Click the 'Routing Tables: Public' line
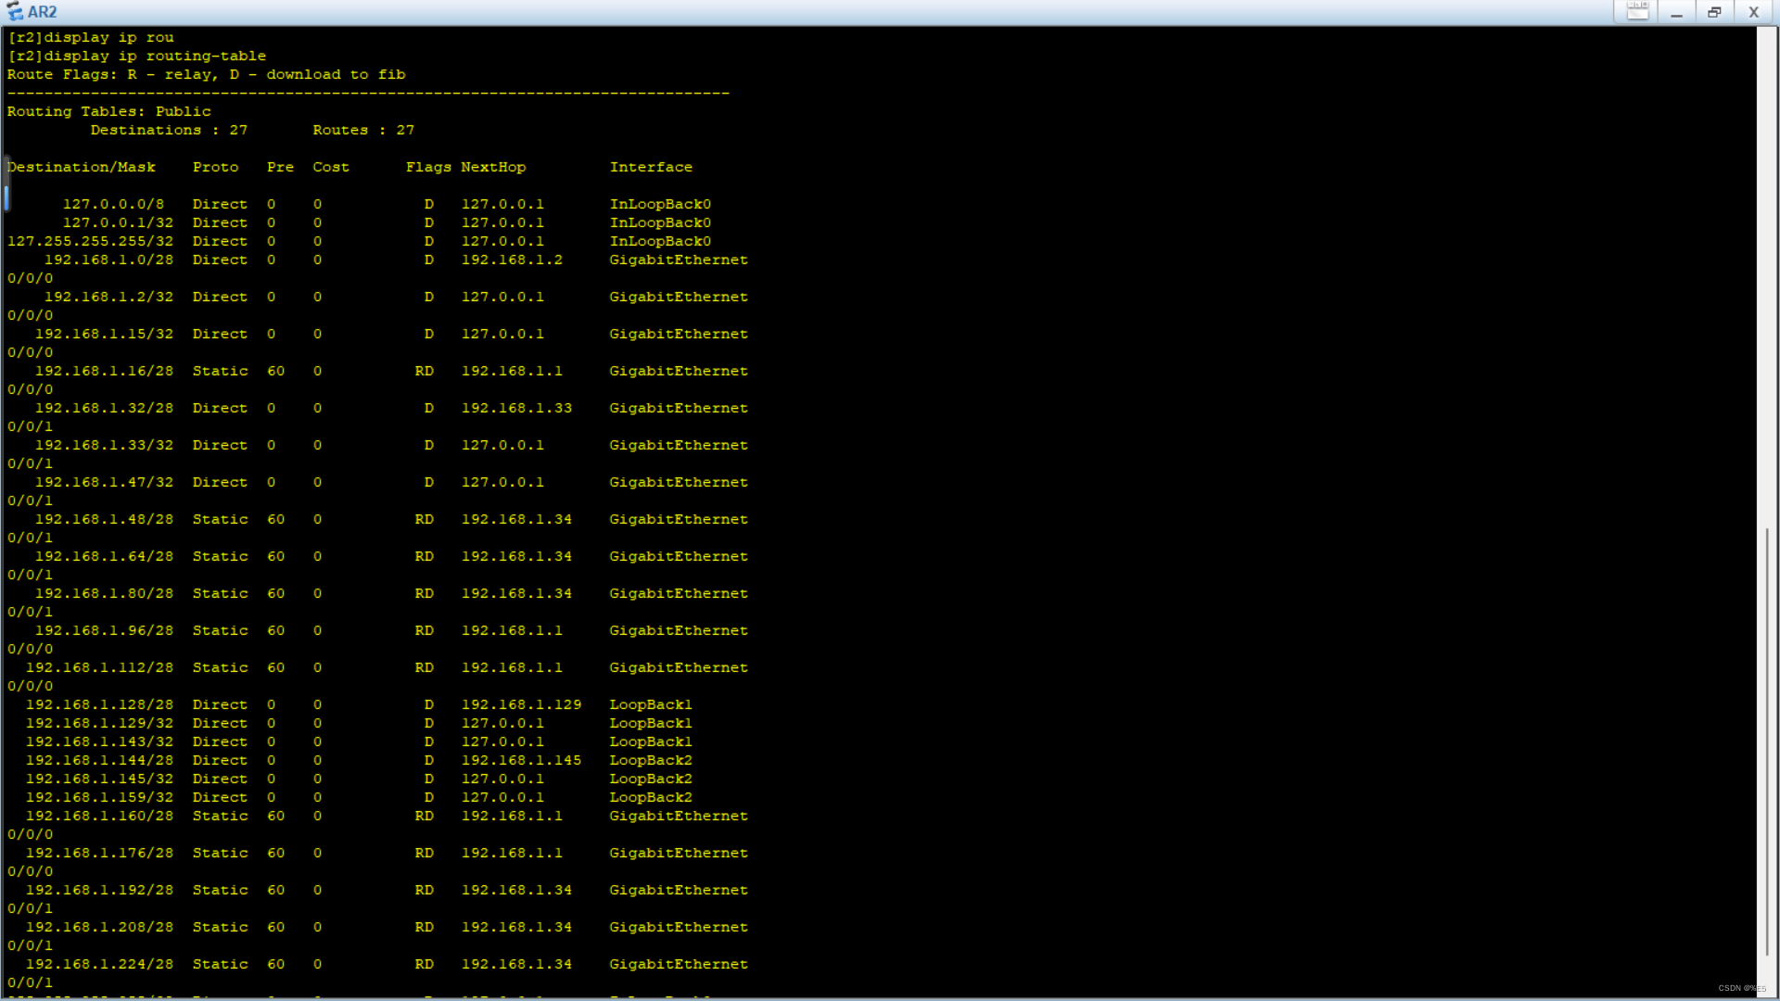1780x1001 pixels. click(x=109, y=111)
